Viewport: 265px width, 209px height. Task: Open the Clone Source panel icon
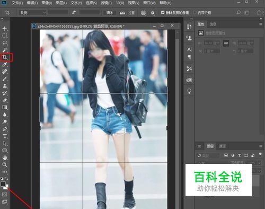click(x=189, y=38)
